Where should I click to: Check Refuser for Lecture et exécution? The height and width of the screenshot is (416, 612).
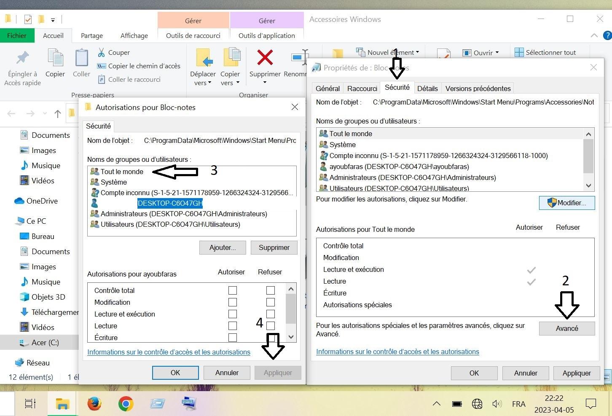pyautogui.click(x=271, y=314)
